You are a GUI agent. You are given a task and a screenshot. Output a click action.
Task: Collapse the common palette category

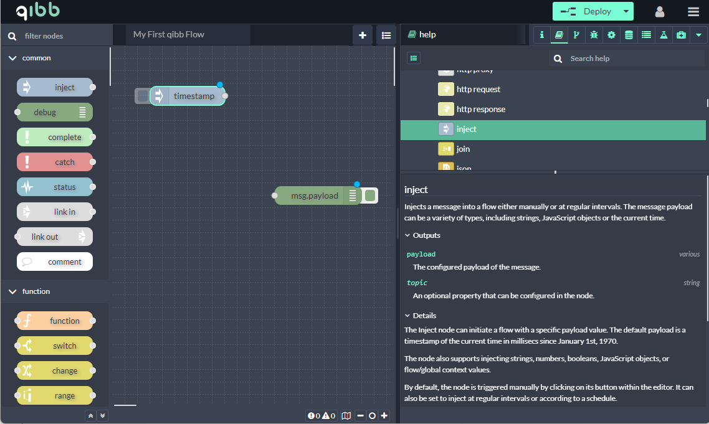[x=55, y=58]
